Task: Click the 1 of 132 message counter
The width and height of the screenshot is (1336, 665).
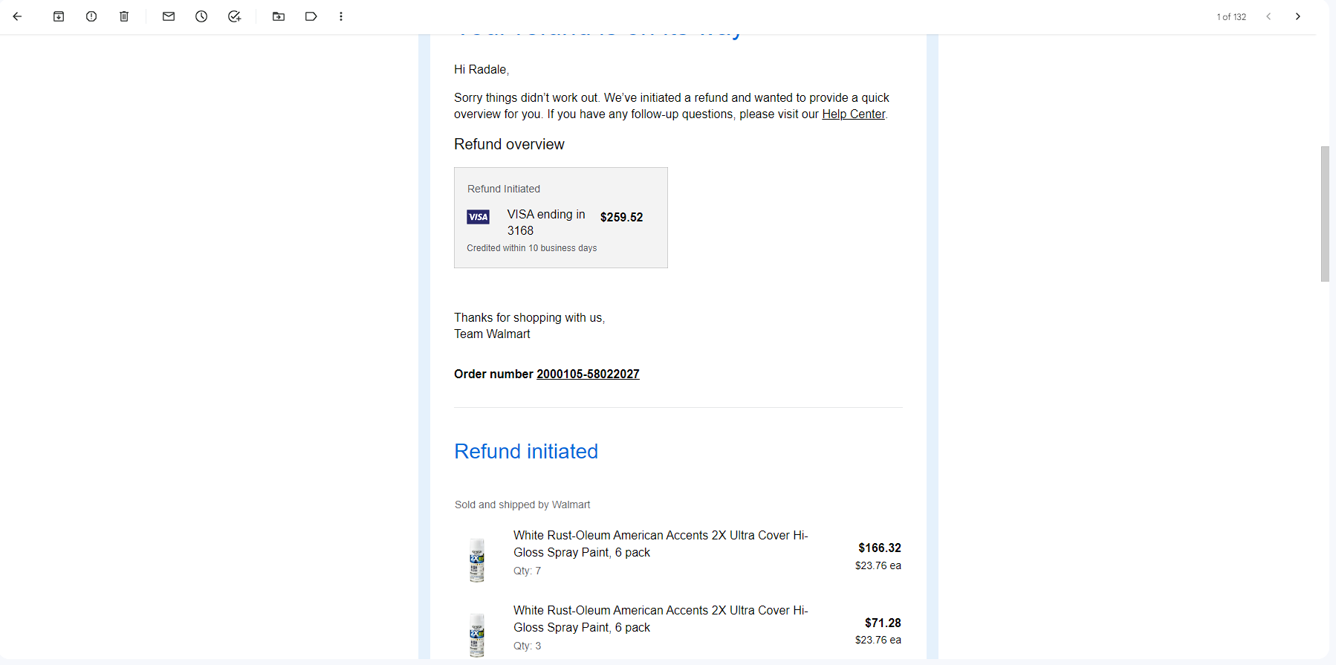Action: pos(1231,16)
